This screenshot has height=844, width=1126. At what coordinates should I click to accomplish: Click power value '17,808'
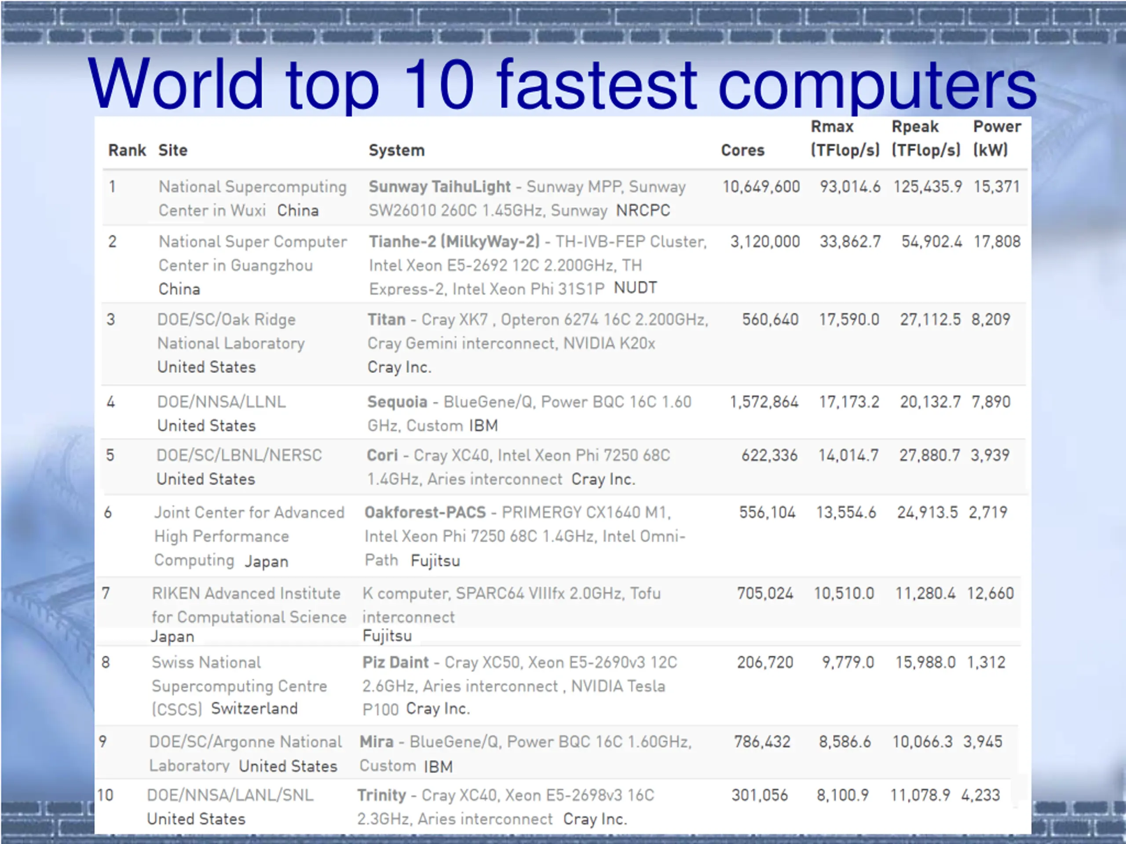tap(997, 242)
